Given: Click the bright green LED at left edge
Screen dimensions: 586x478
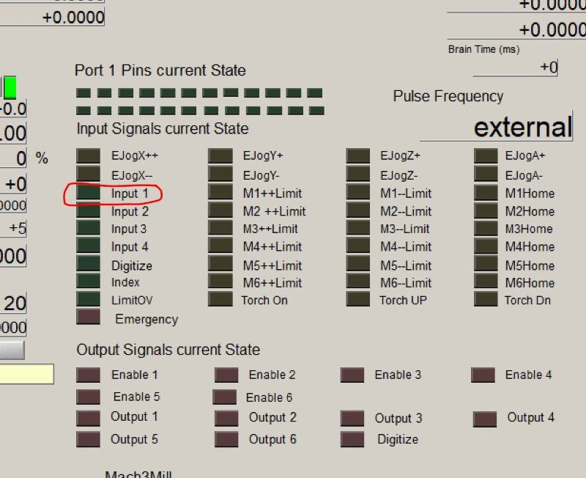Looking at the screenshot, I should point(10,87).
